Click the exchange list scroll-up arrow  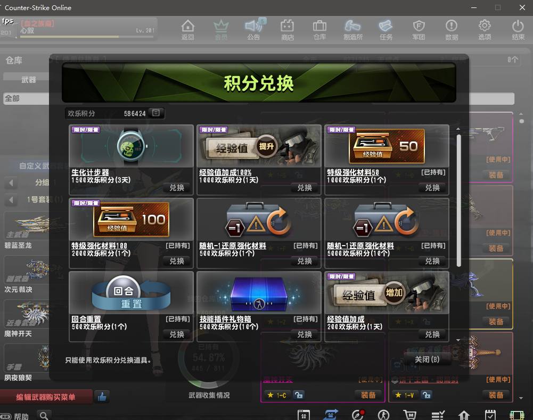[x=458, y=129]
